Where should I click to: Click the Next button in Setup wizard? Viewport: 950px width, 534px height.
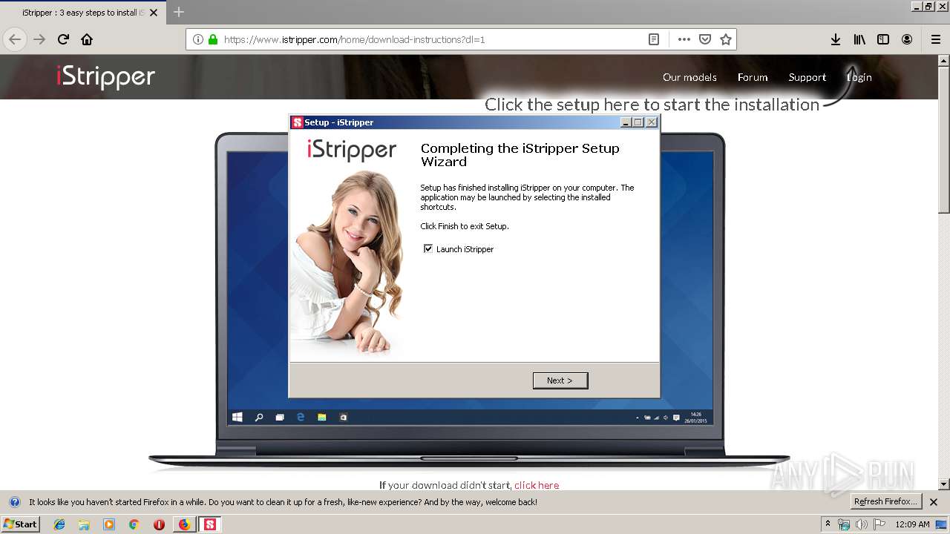tap(560, 380)
